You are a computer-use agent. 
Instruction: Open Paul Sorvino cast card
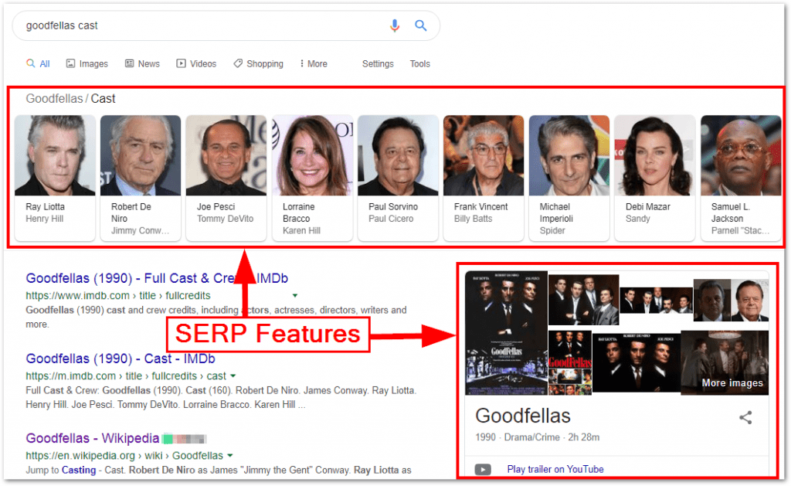tap(398, 178)
